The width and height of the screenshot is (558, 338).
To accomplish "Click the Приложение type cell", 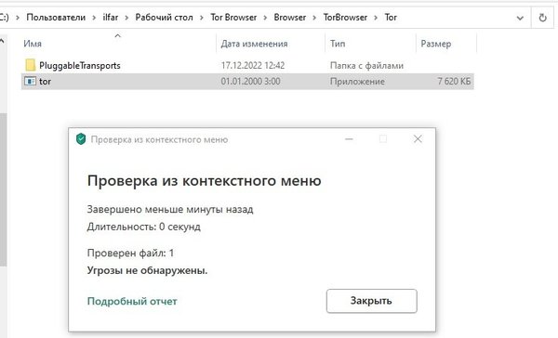I will 357,82.
